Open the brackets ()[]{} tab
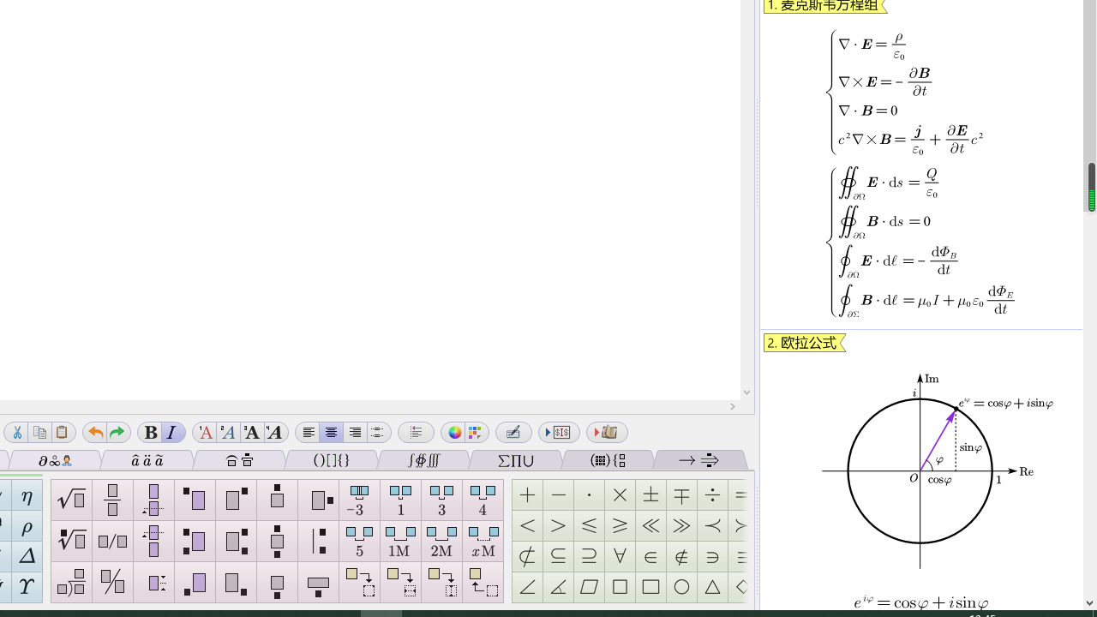 pos(332,461)
